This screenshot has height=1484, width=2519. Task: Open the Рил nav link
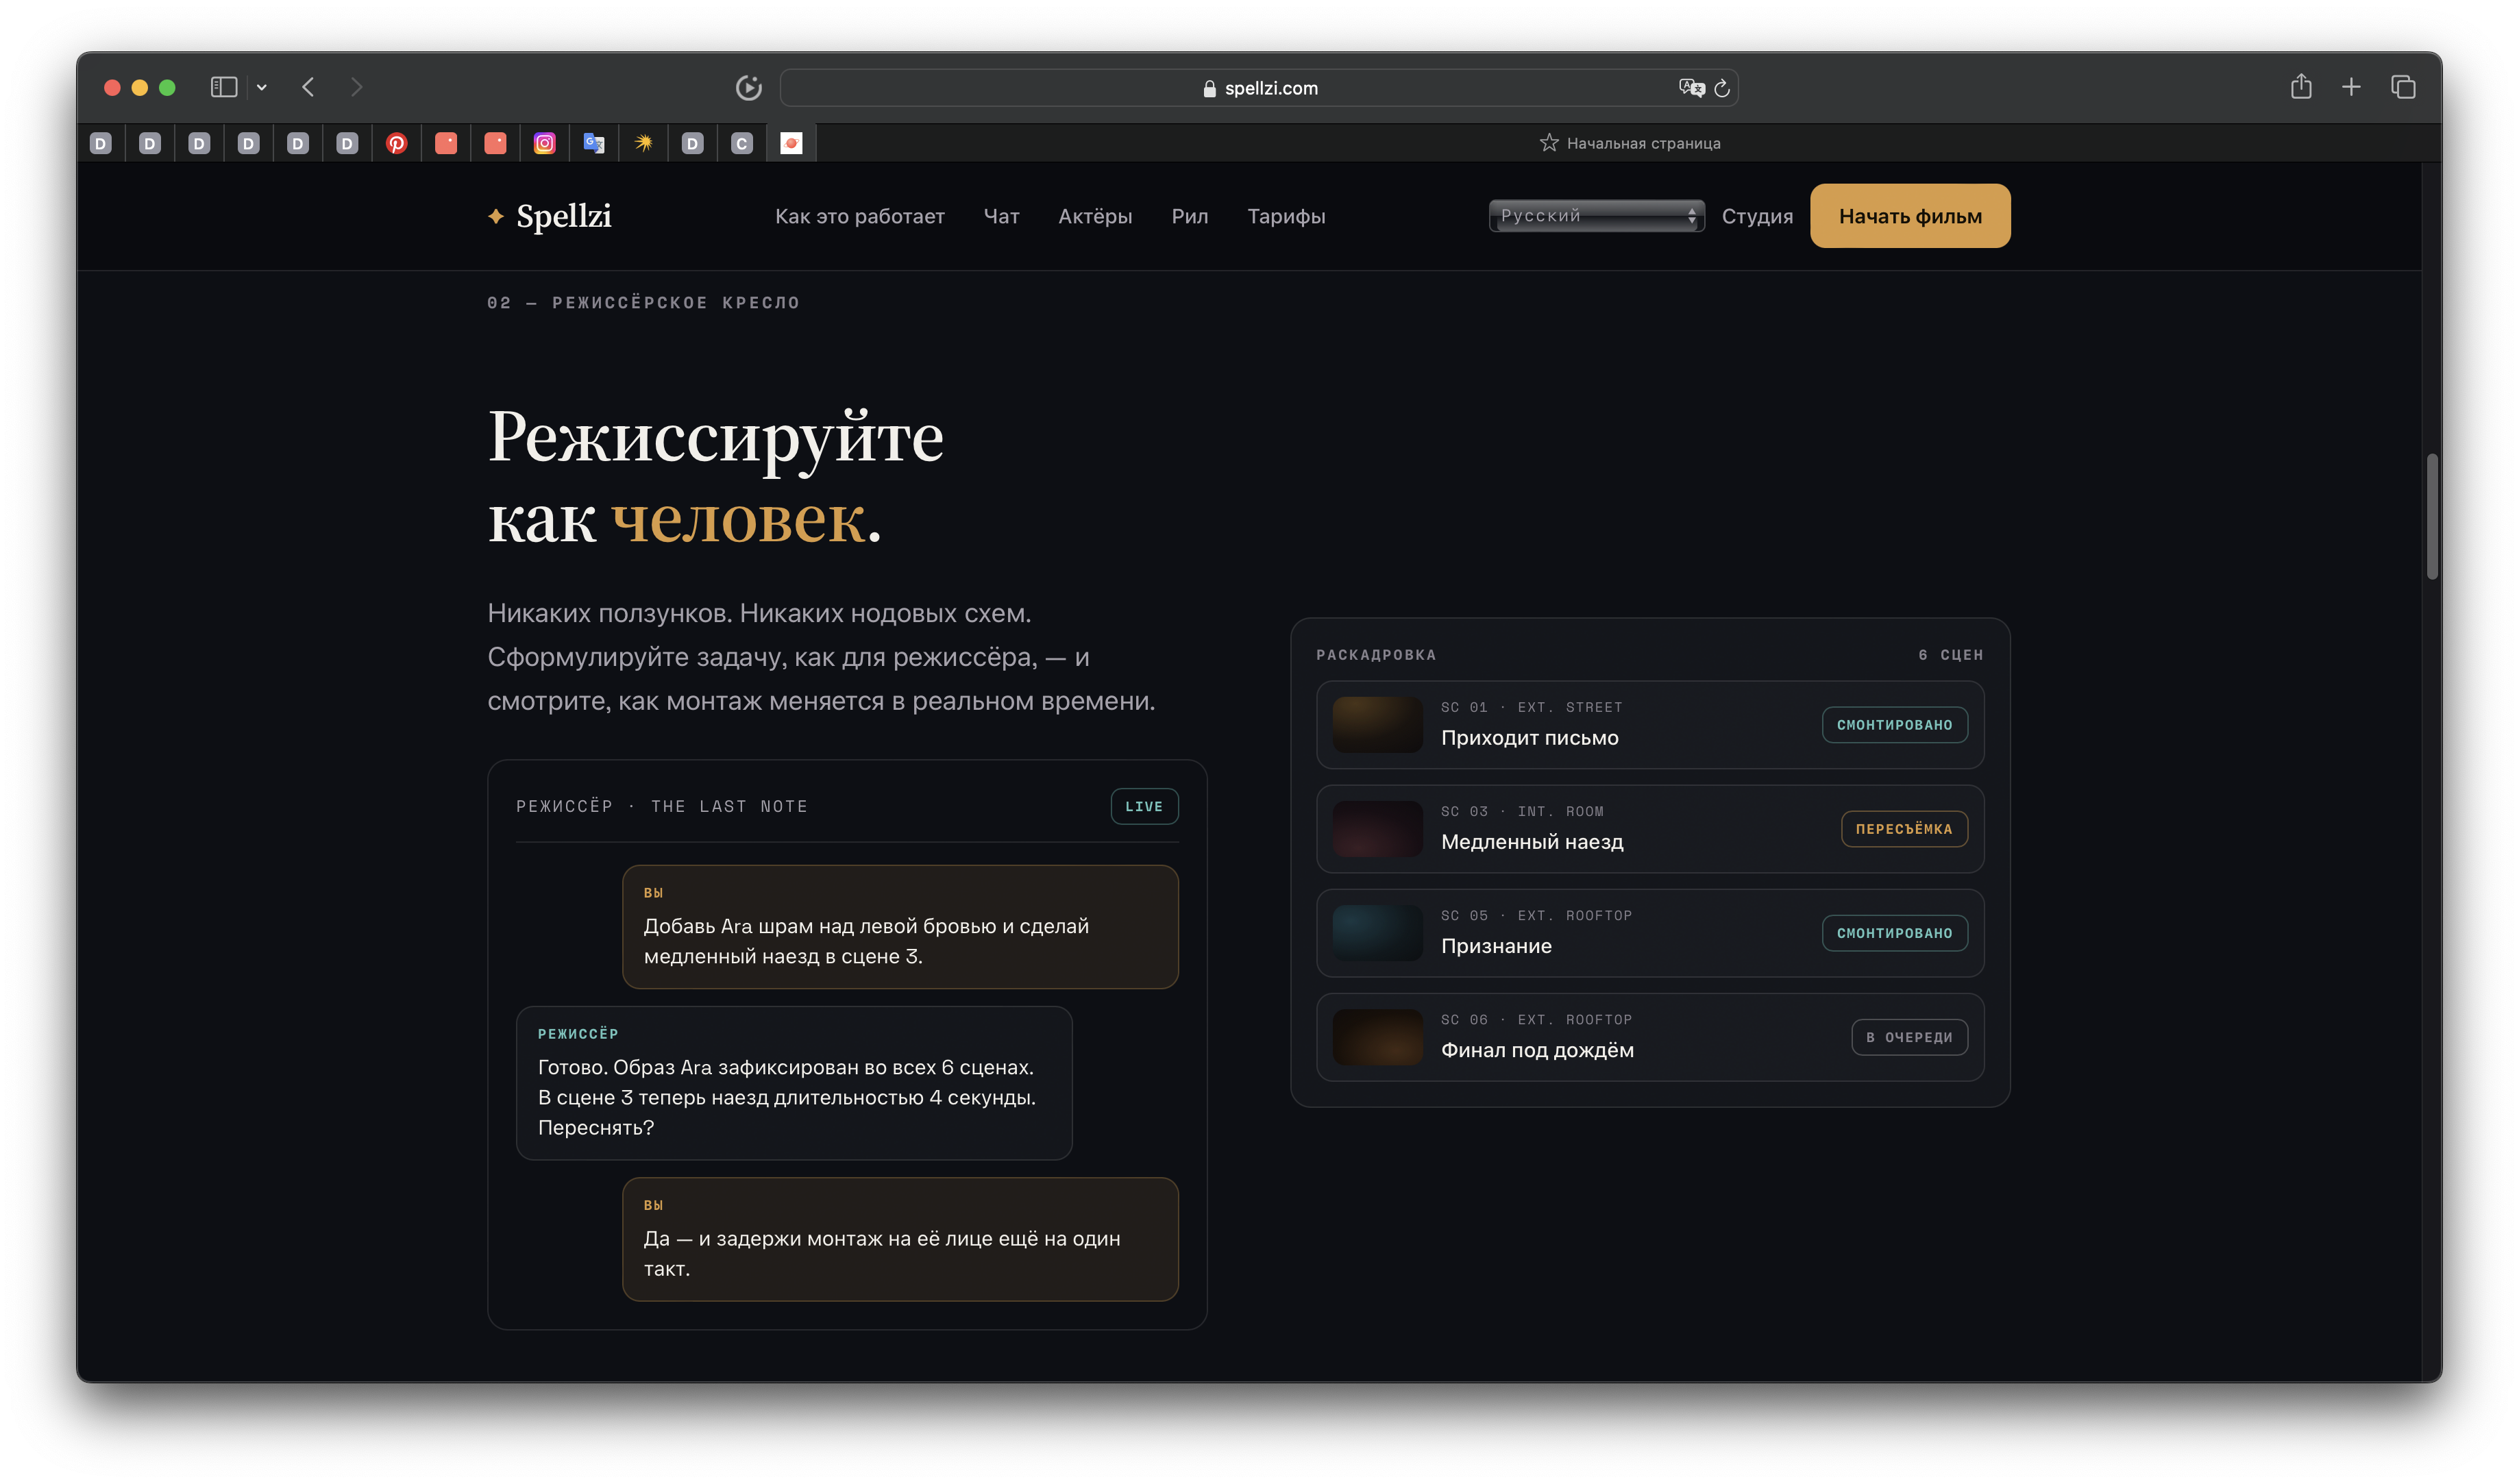(x=1190, y=216)
